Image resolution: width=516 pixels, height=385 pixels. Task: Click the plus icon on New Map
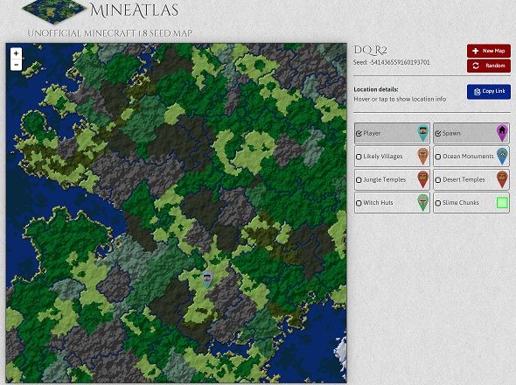click(x=476, y=51)
